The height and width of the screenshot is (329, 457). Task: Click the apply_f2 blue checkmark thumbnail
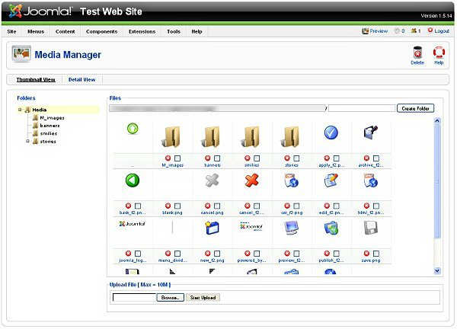click(331, 133)
